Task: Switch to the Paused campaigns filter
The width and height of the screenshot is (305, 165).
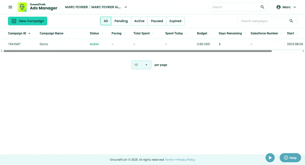Action: 157,21
